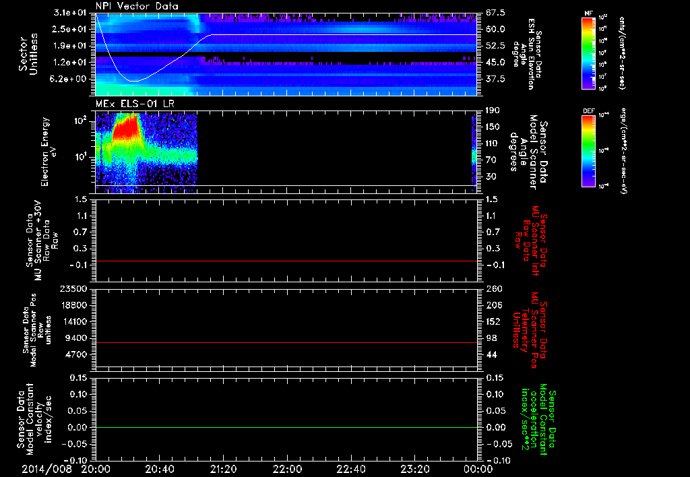Screen dimensions: 690x477
Task: Click the 3.1e+01 sector tick value
Action: [x=70, y=13]
